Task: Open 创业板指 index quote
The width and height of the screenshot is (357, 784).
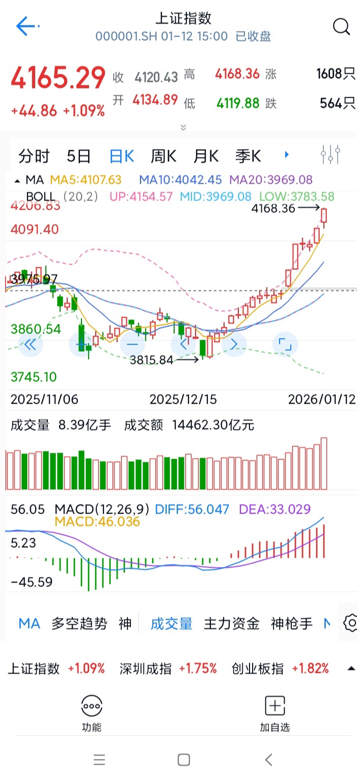Action: (280, 668)
